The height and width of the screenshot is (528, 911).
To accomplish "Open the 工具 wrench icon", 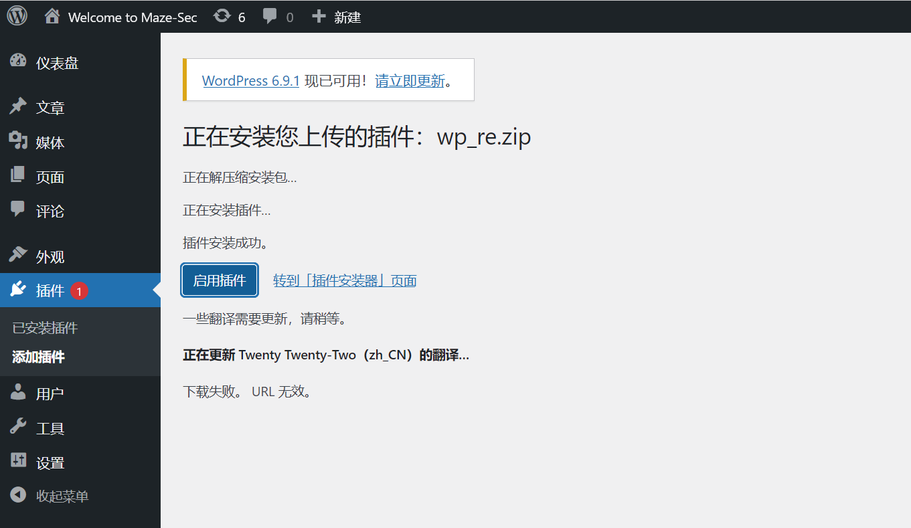I will tap(18, 427).
